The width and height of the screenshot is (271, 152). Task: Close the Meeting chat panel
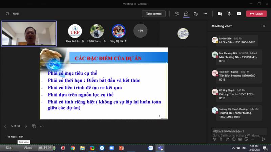pyautogui.click(x=264, y=26)
